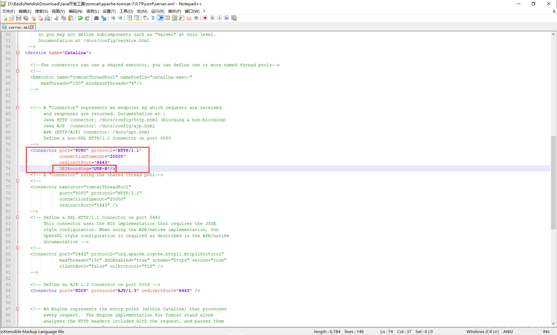Open the 工具(O) menu
This screenshot has height=335, width=557.
click(x=126, y=11)
